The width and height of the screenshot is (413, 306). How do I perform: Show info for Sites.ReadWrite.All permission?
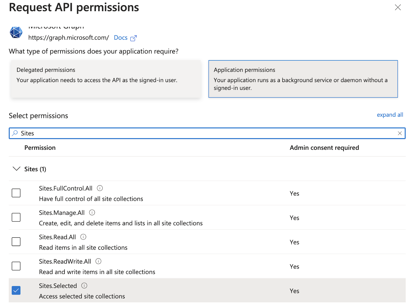pyautogui.click(x=98, y=261)
